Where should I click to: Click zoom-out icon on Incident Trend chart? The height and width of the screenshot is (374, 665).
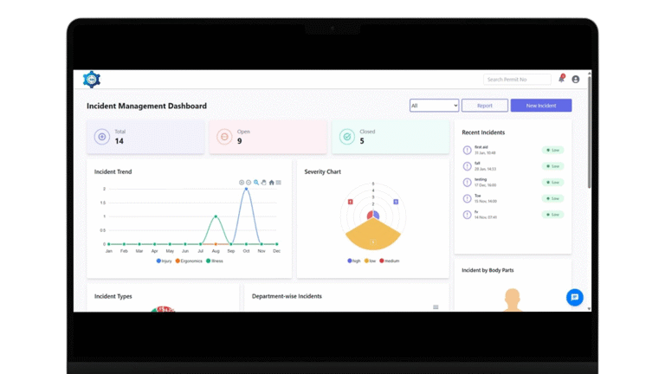[x=249, y=183]
